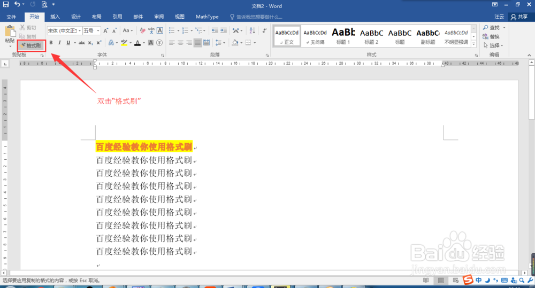Toggle justify paragraph alignment
535x288 pixels.
[197, 43]
